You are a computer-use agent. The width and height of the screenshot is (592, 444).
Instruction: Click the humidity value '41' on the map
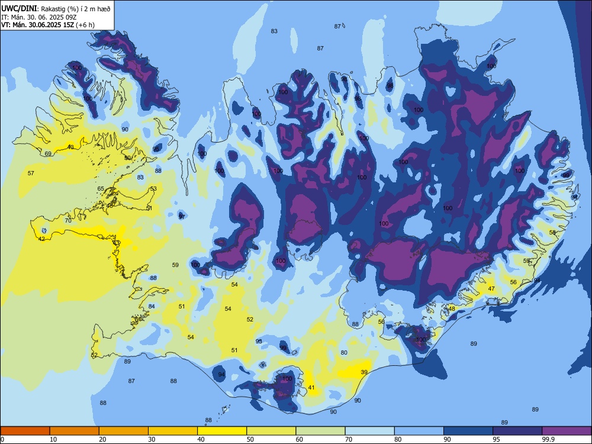[x=311, y=387]
